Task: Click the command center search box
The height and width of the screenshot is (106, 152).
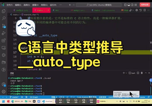Action: pos(99,5)
